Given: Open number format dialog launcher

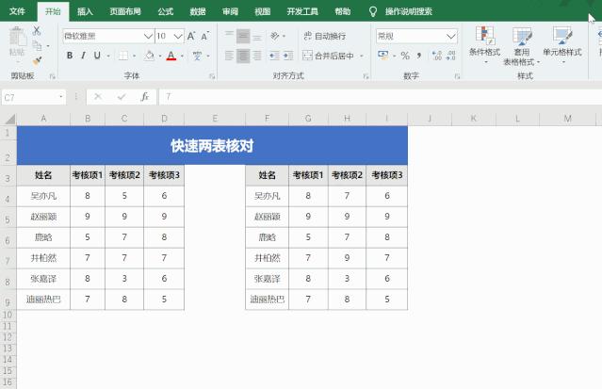Looking at the screenshot, I should [x=457, y=76].
